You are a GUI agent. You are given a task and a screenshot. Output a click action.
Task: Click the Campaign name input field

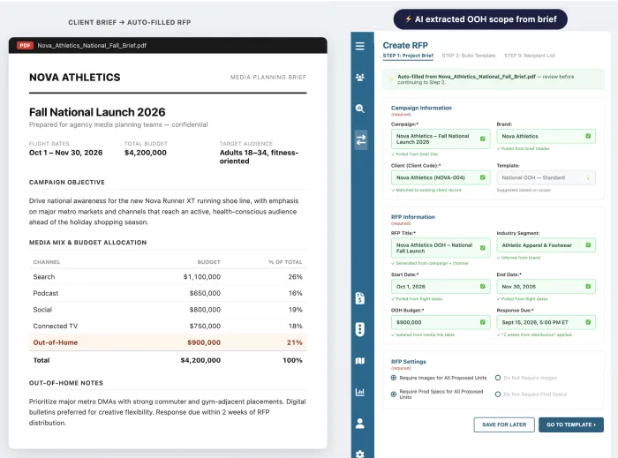click(x=441, y=139)
